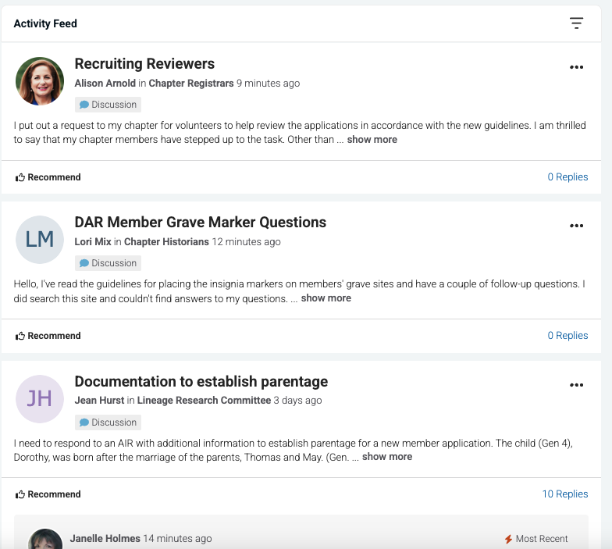This screenshot has width=612, height=549.
Task: Recommend the DAR Member Grave Marker post
Action: pos(48,336)
